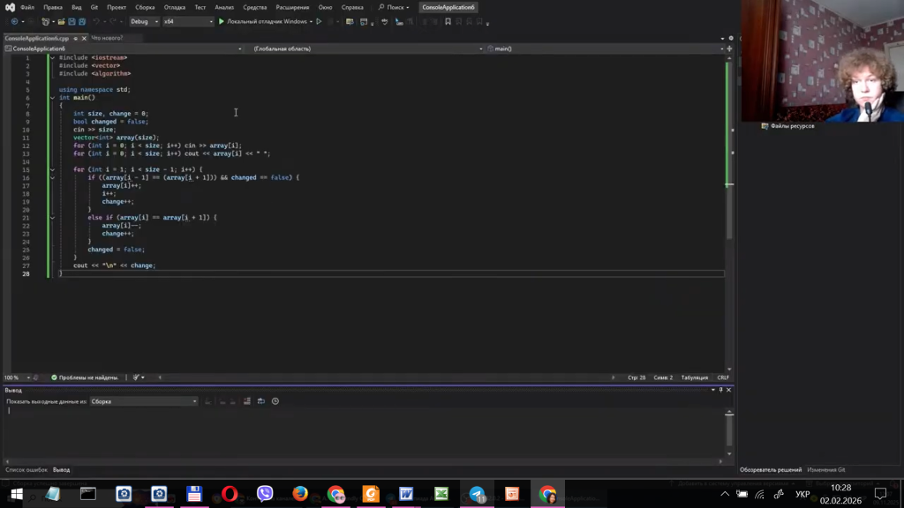
Task: Click the Save All icon in toolbar
Action: (x=82, y=21)
